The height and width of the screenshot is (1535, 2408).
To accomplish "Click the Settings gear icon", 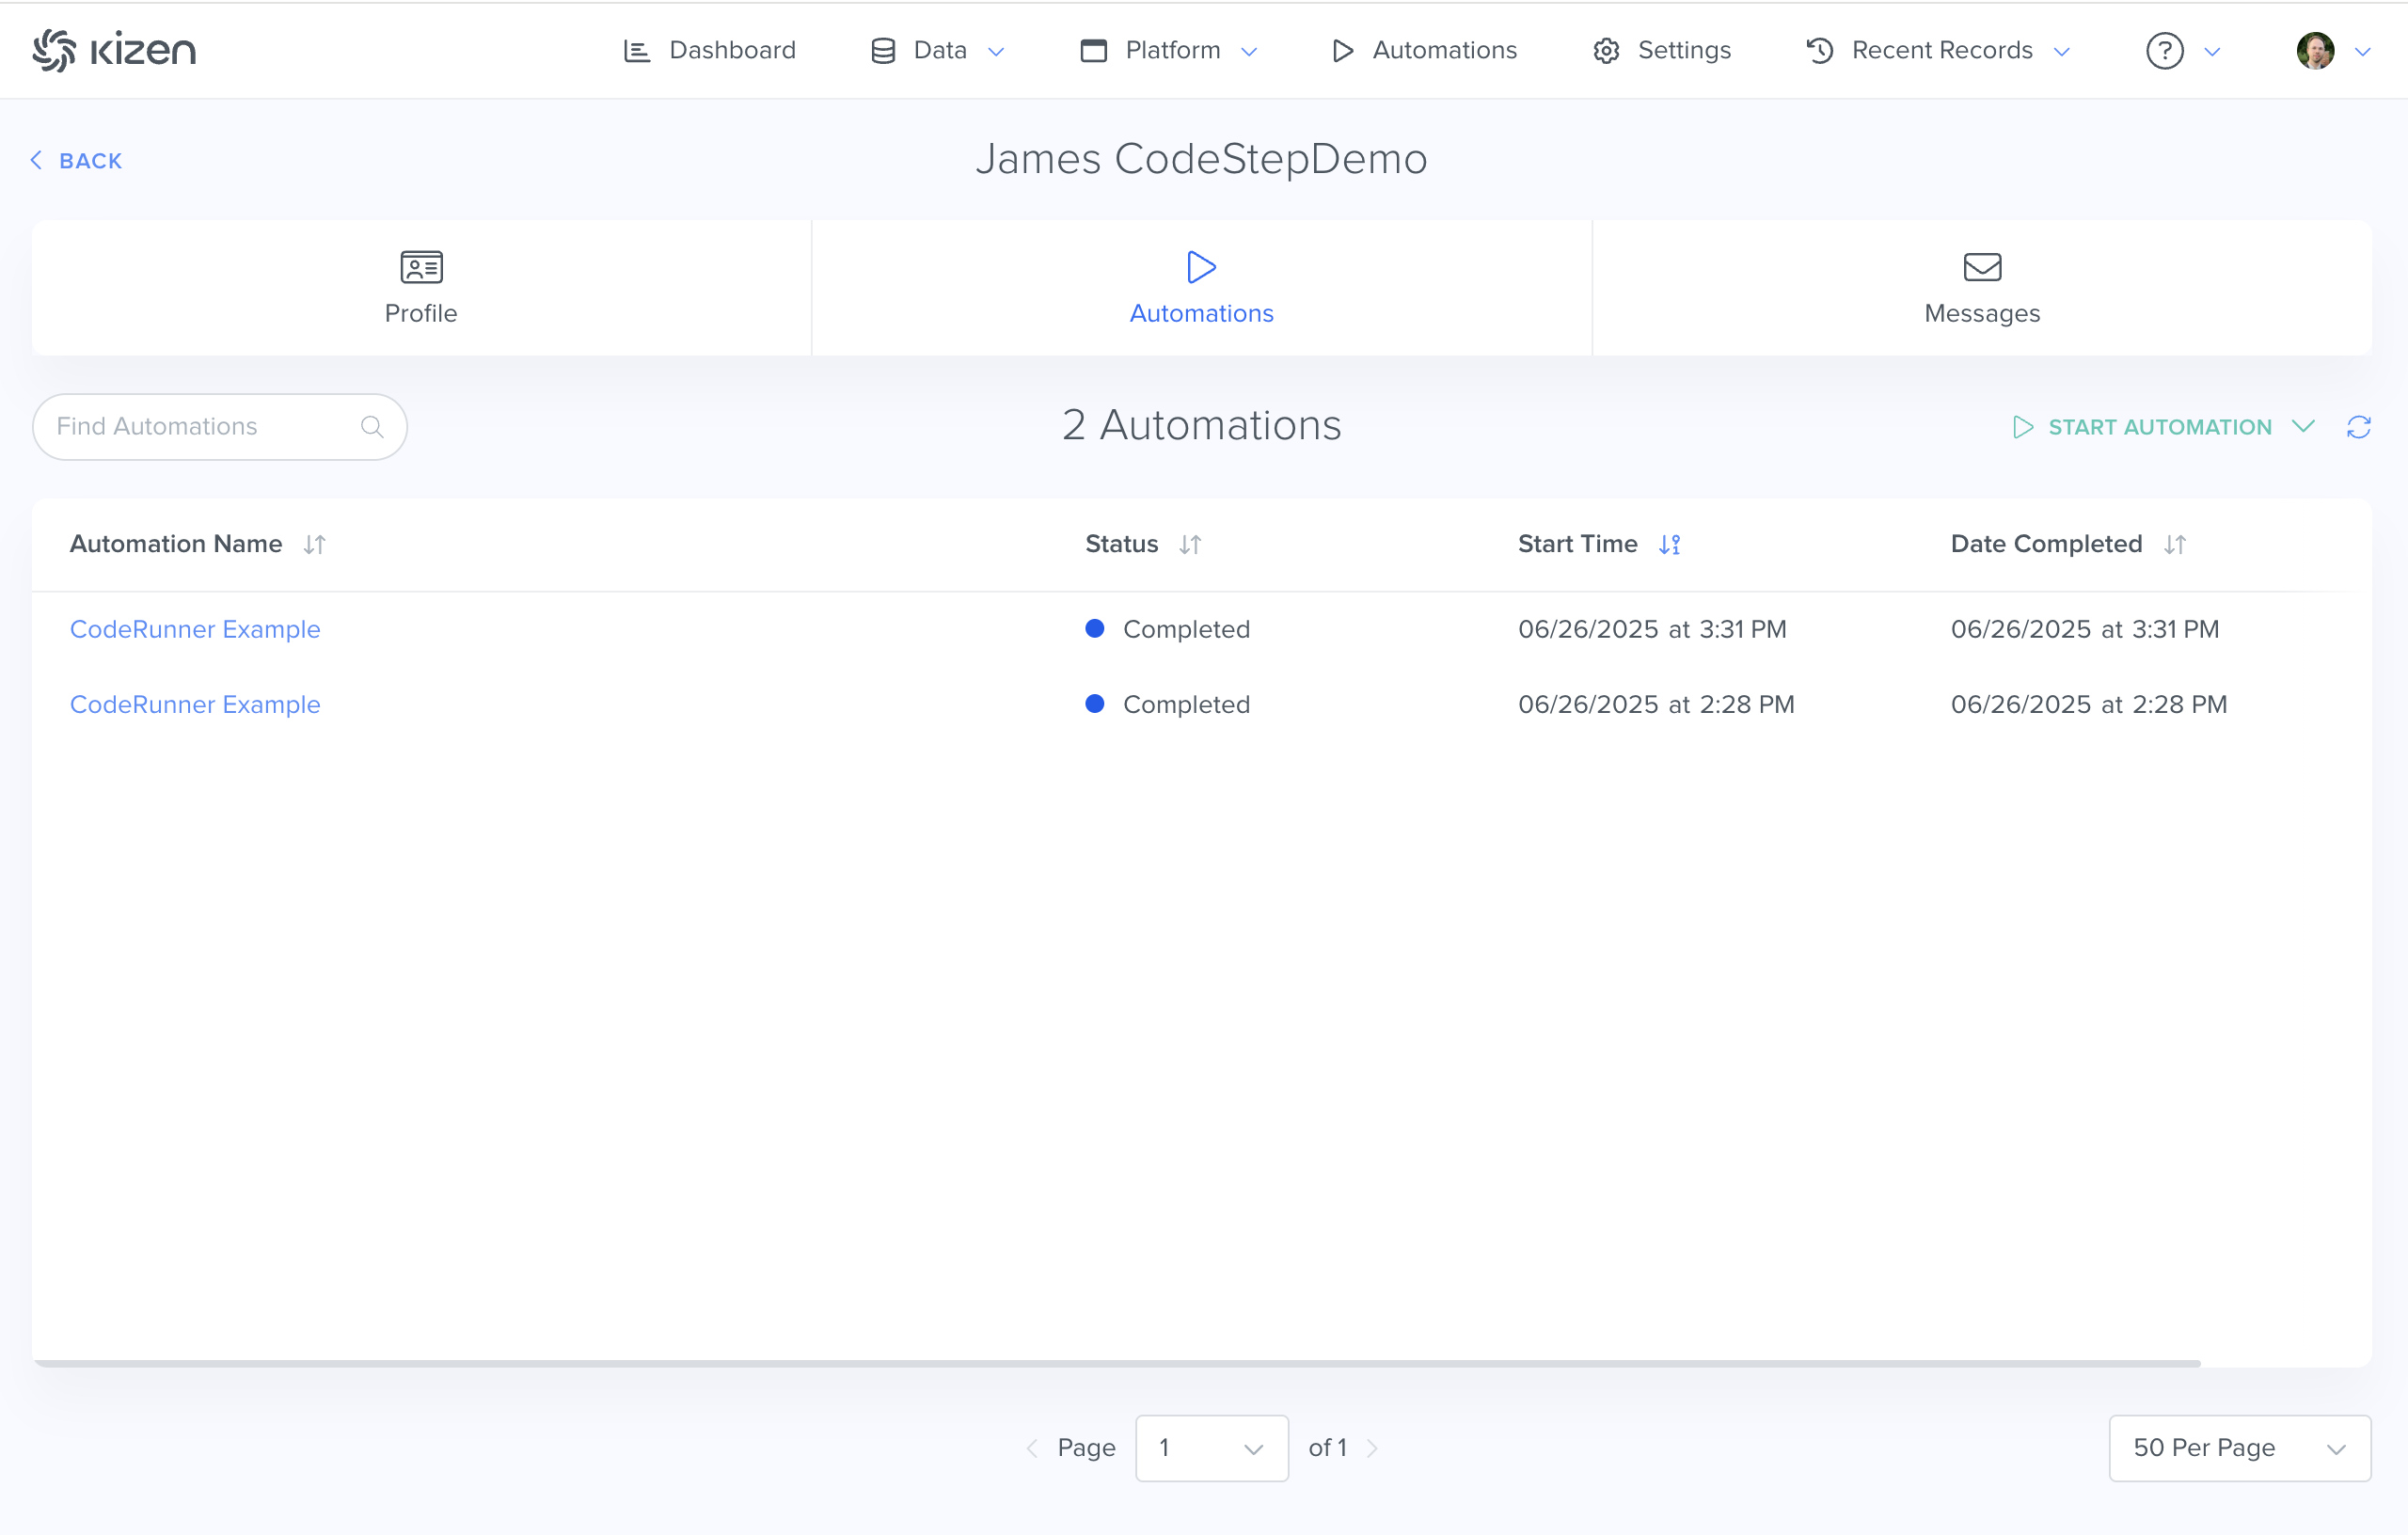I will (1606, 51).
